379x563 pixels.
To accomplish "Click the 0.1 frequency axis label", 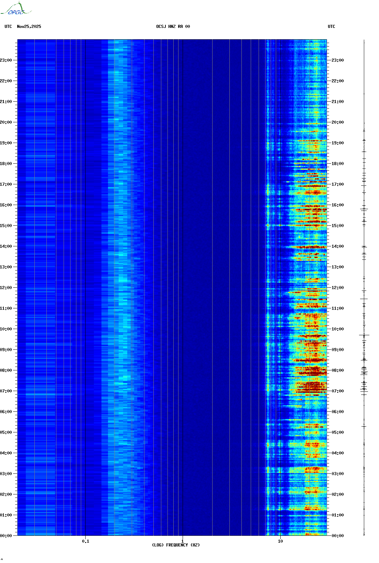I will pyautogui.click(x=86, y=541).
